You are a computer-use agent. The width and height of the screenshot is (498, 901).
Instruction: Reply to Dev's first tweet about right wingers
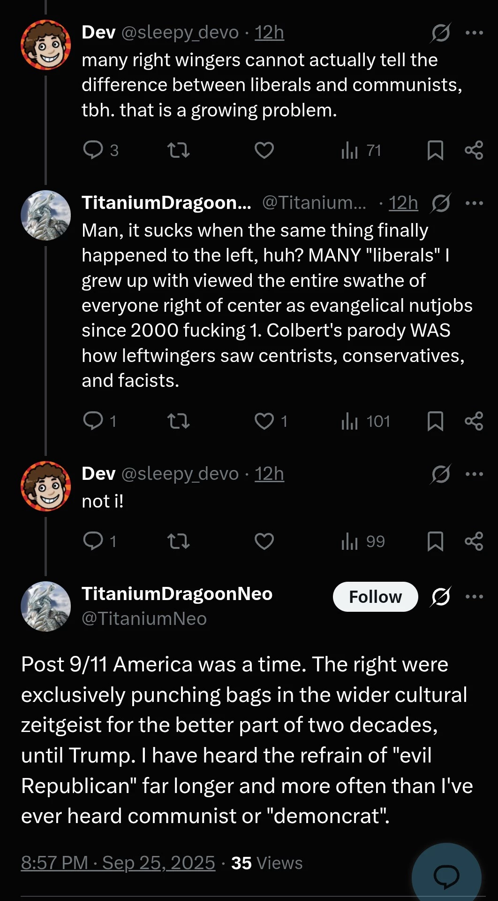coord(93,150)
